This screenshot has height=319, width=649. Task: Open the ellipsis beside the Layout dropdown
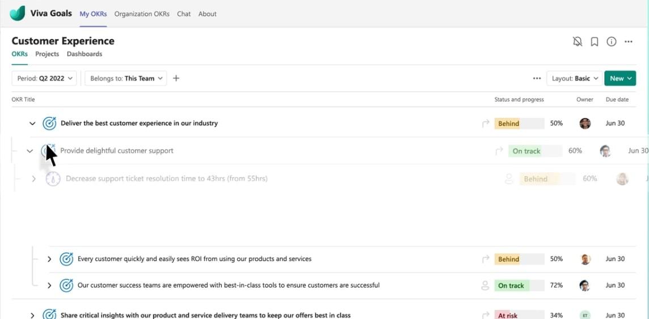[537, 78]
